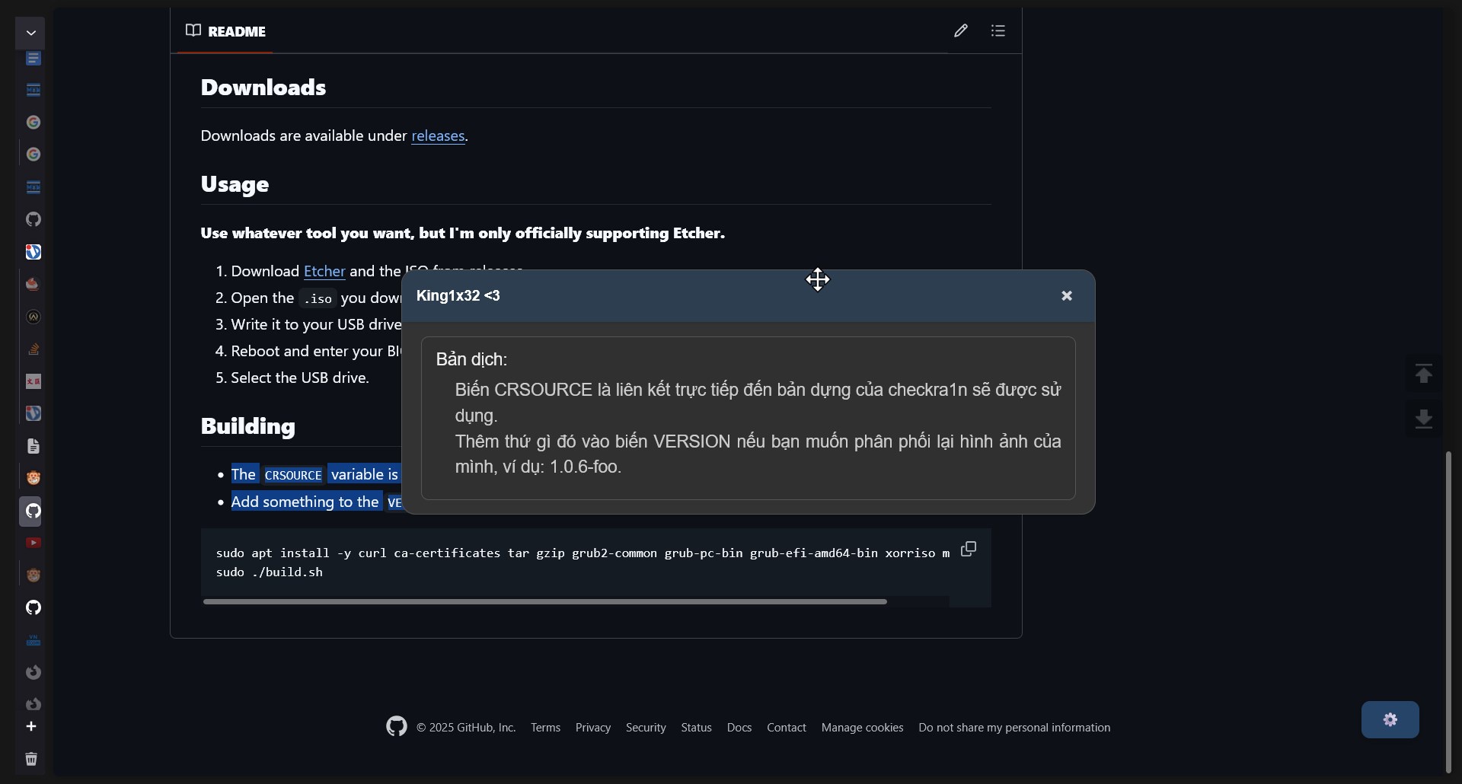Click Manage cookies in the footer

tap(863, 728)
